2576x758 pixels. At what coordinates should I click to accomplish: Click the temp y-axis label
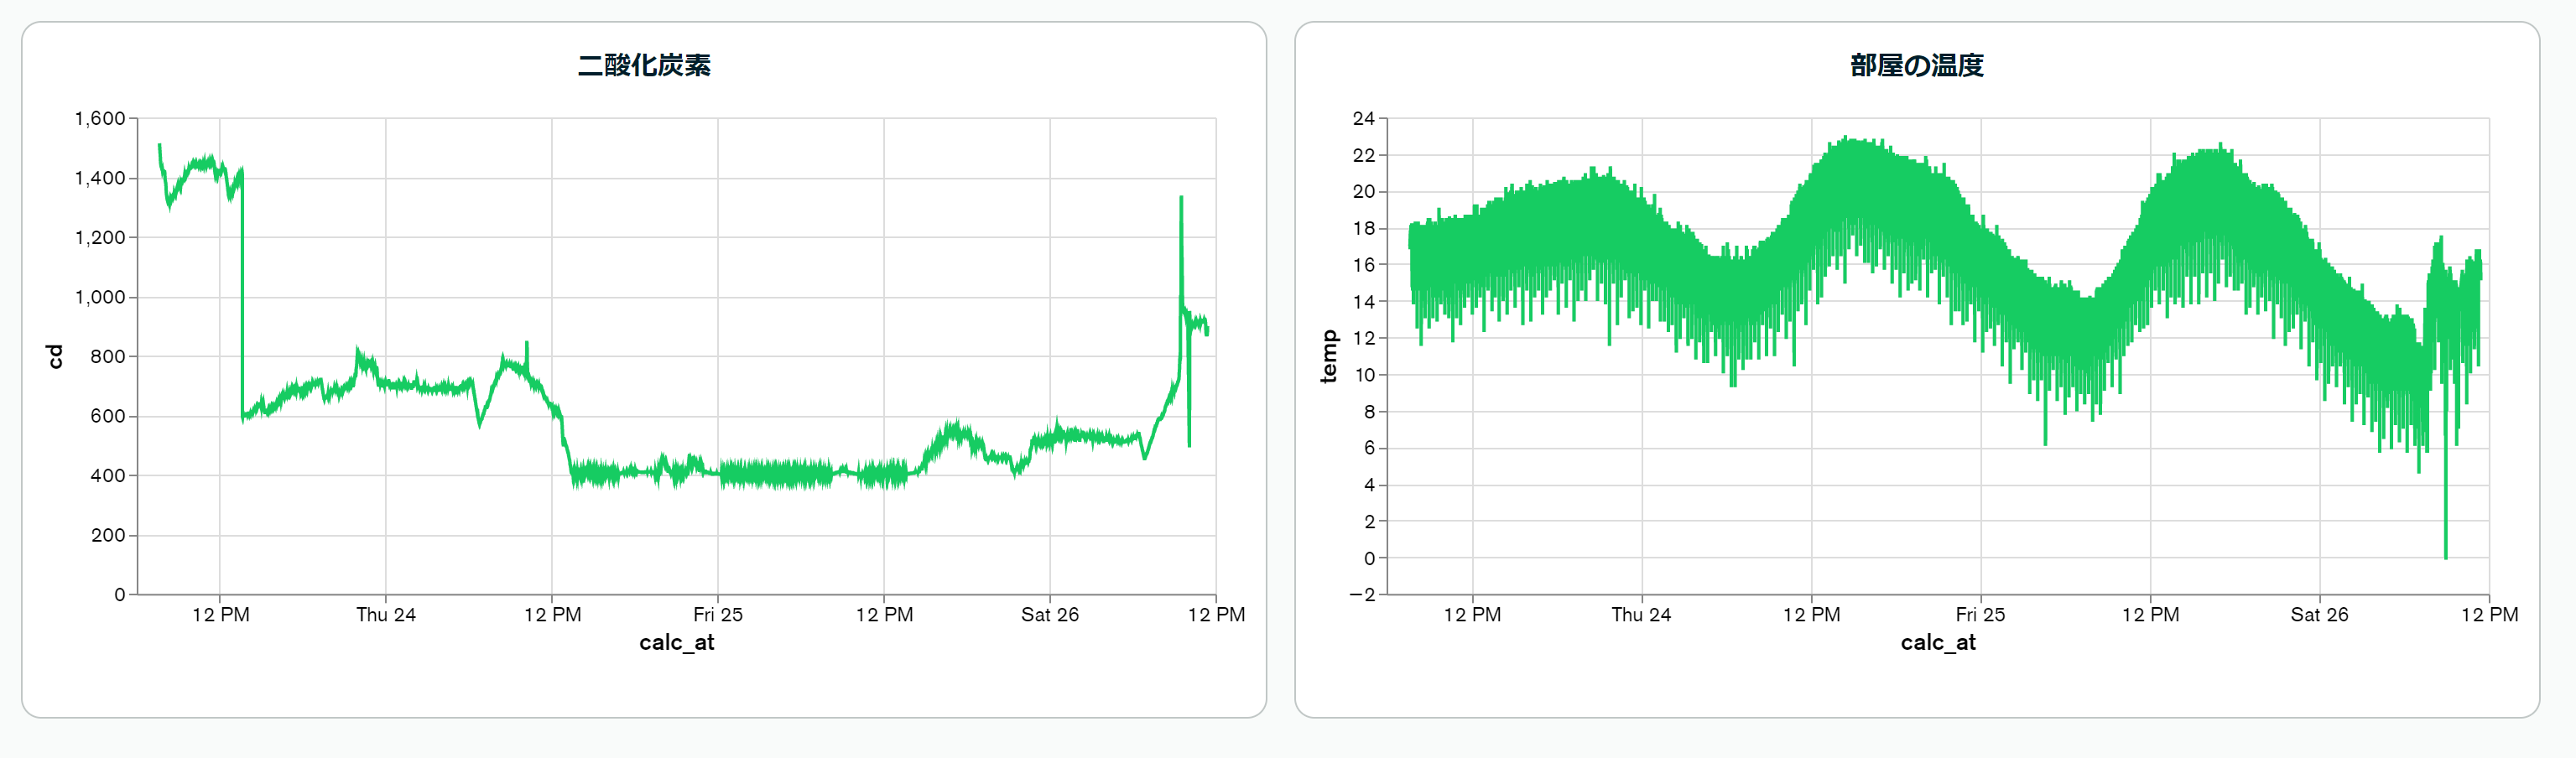[1328, 356]
